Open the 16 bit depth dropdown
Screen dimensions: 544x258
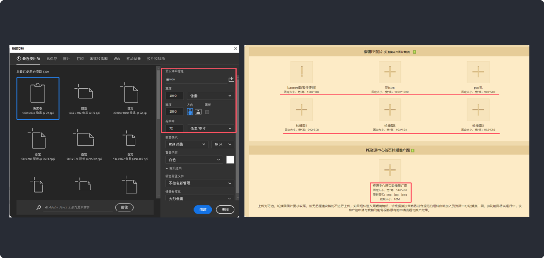click(222, 145)
